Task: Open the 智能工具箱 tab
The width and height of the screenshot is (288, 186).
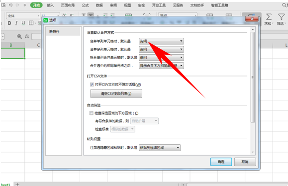Action: 219,5
